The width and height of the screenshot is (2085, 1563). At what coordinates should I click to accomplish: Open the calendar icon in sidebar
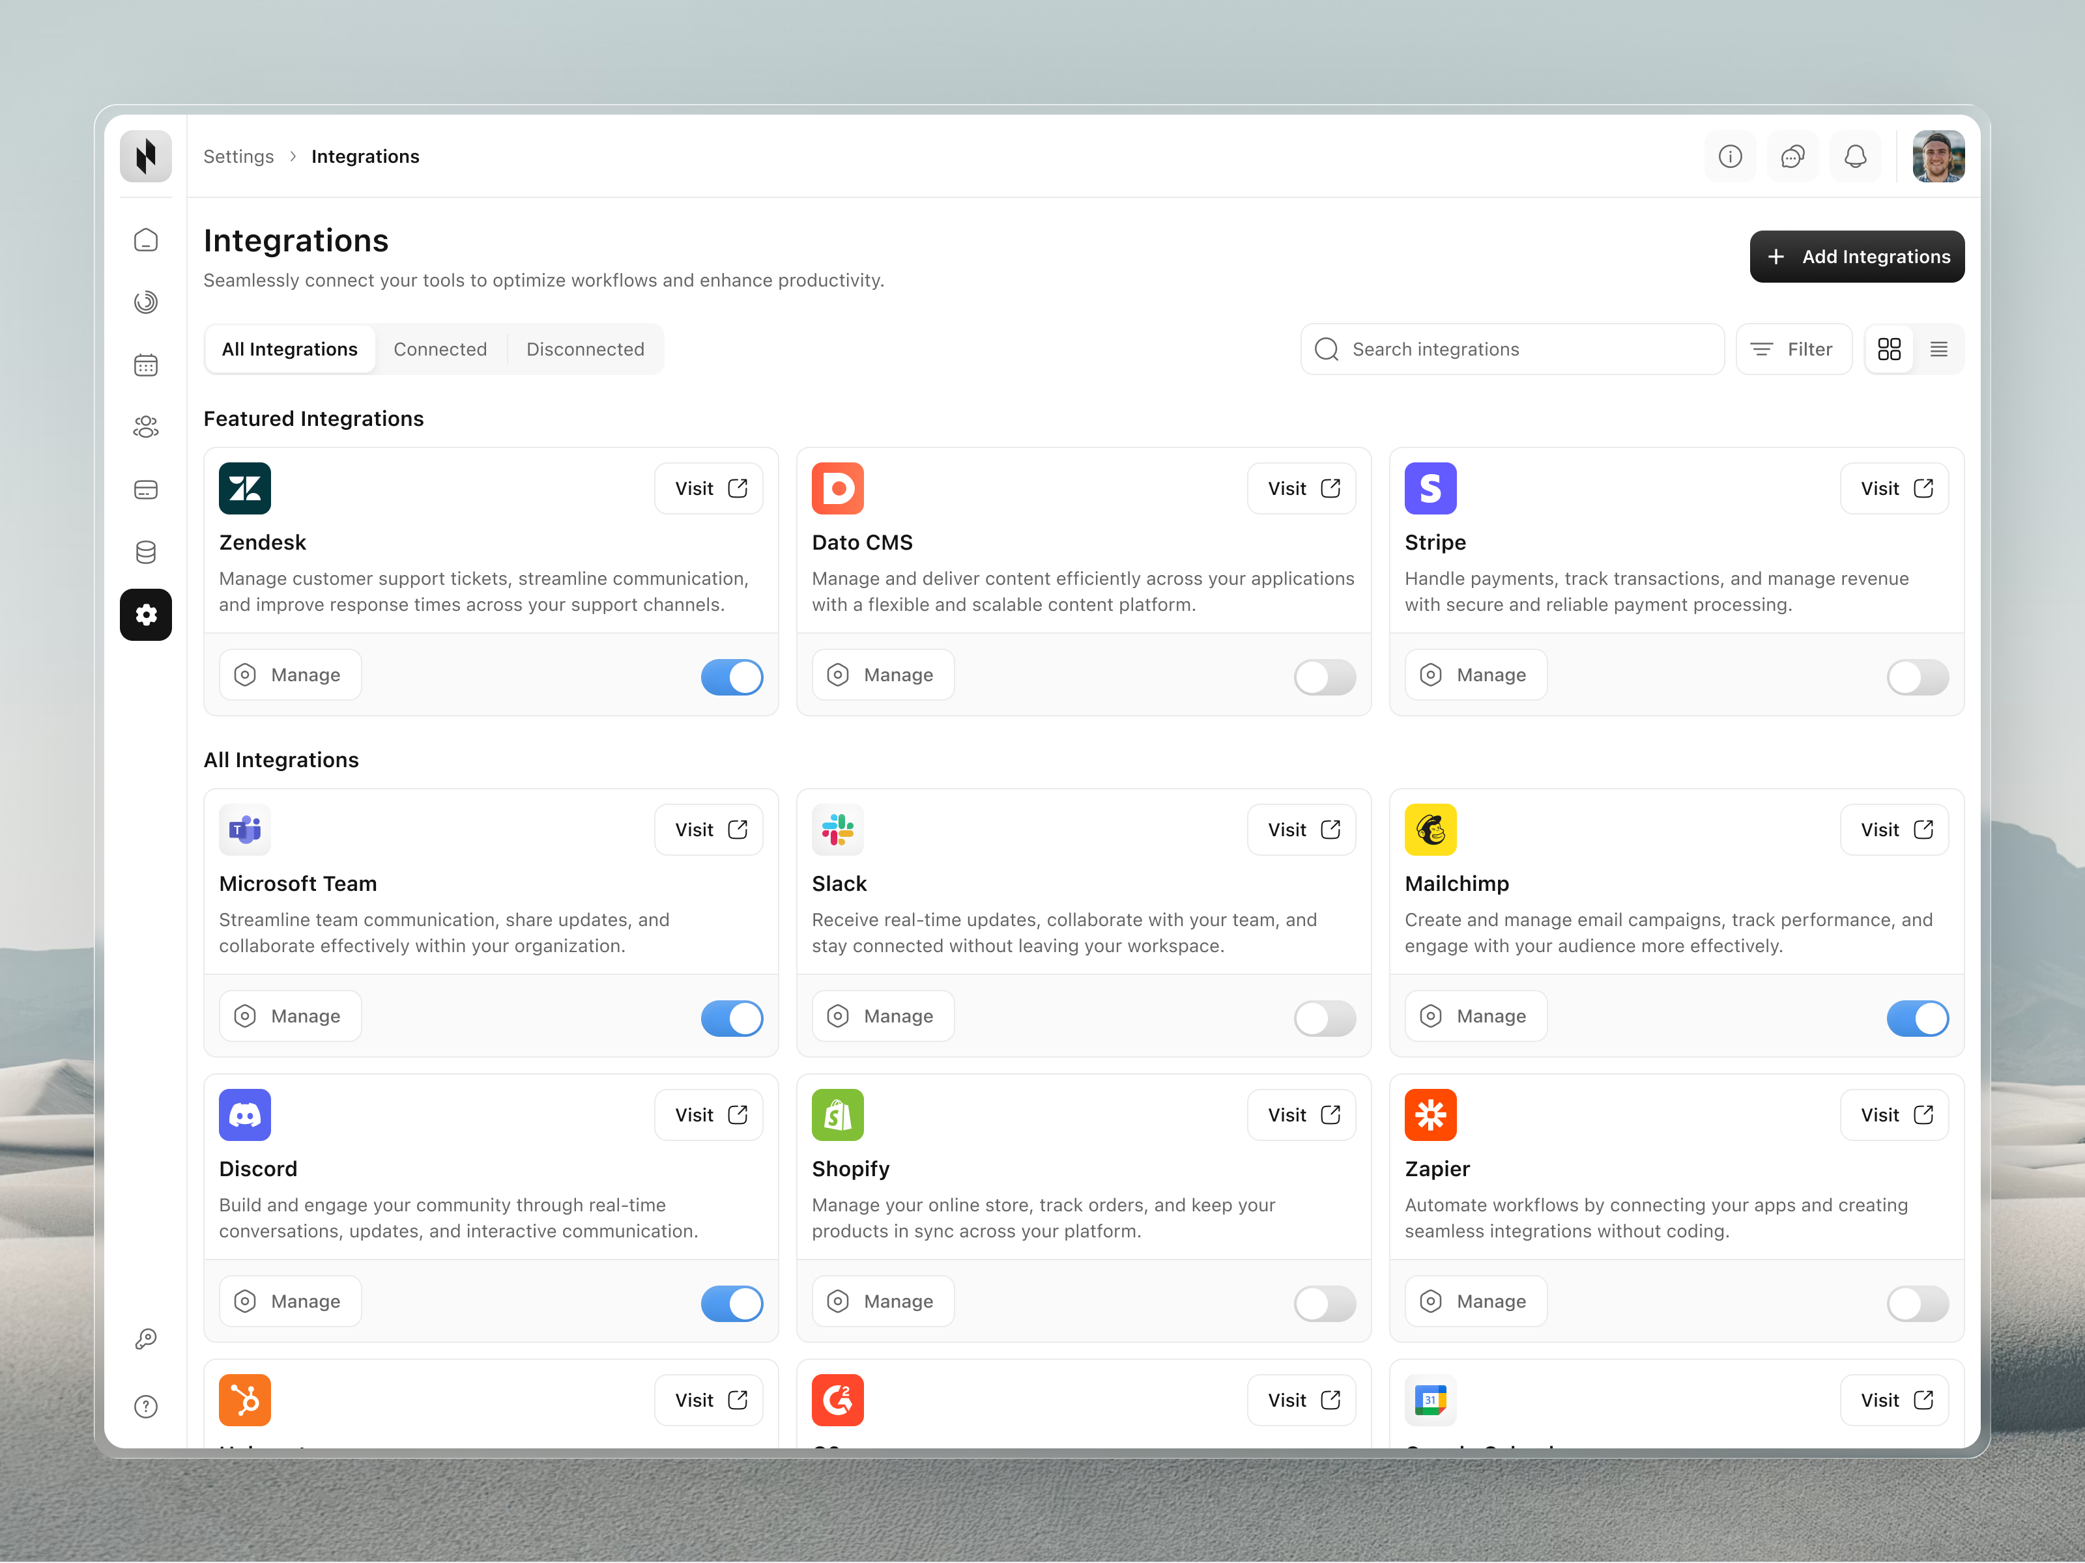click(x=146, y=365)
